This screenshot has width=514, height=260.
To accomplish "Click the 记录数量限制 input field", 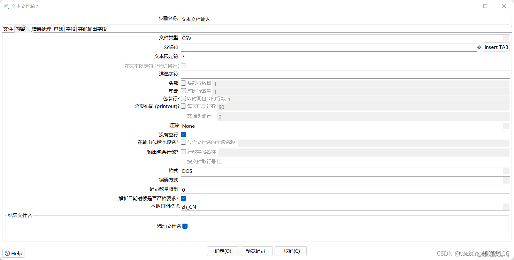I will [345, 190].
